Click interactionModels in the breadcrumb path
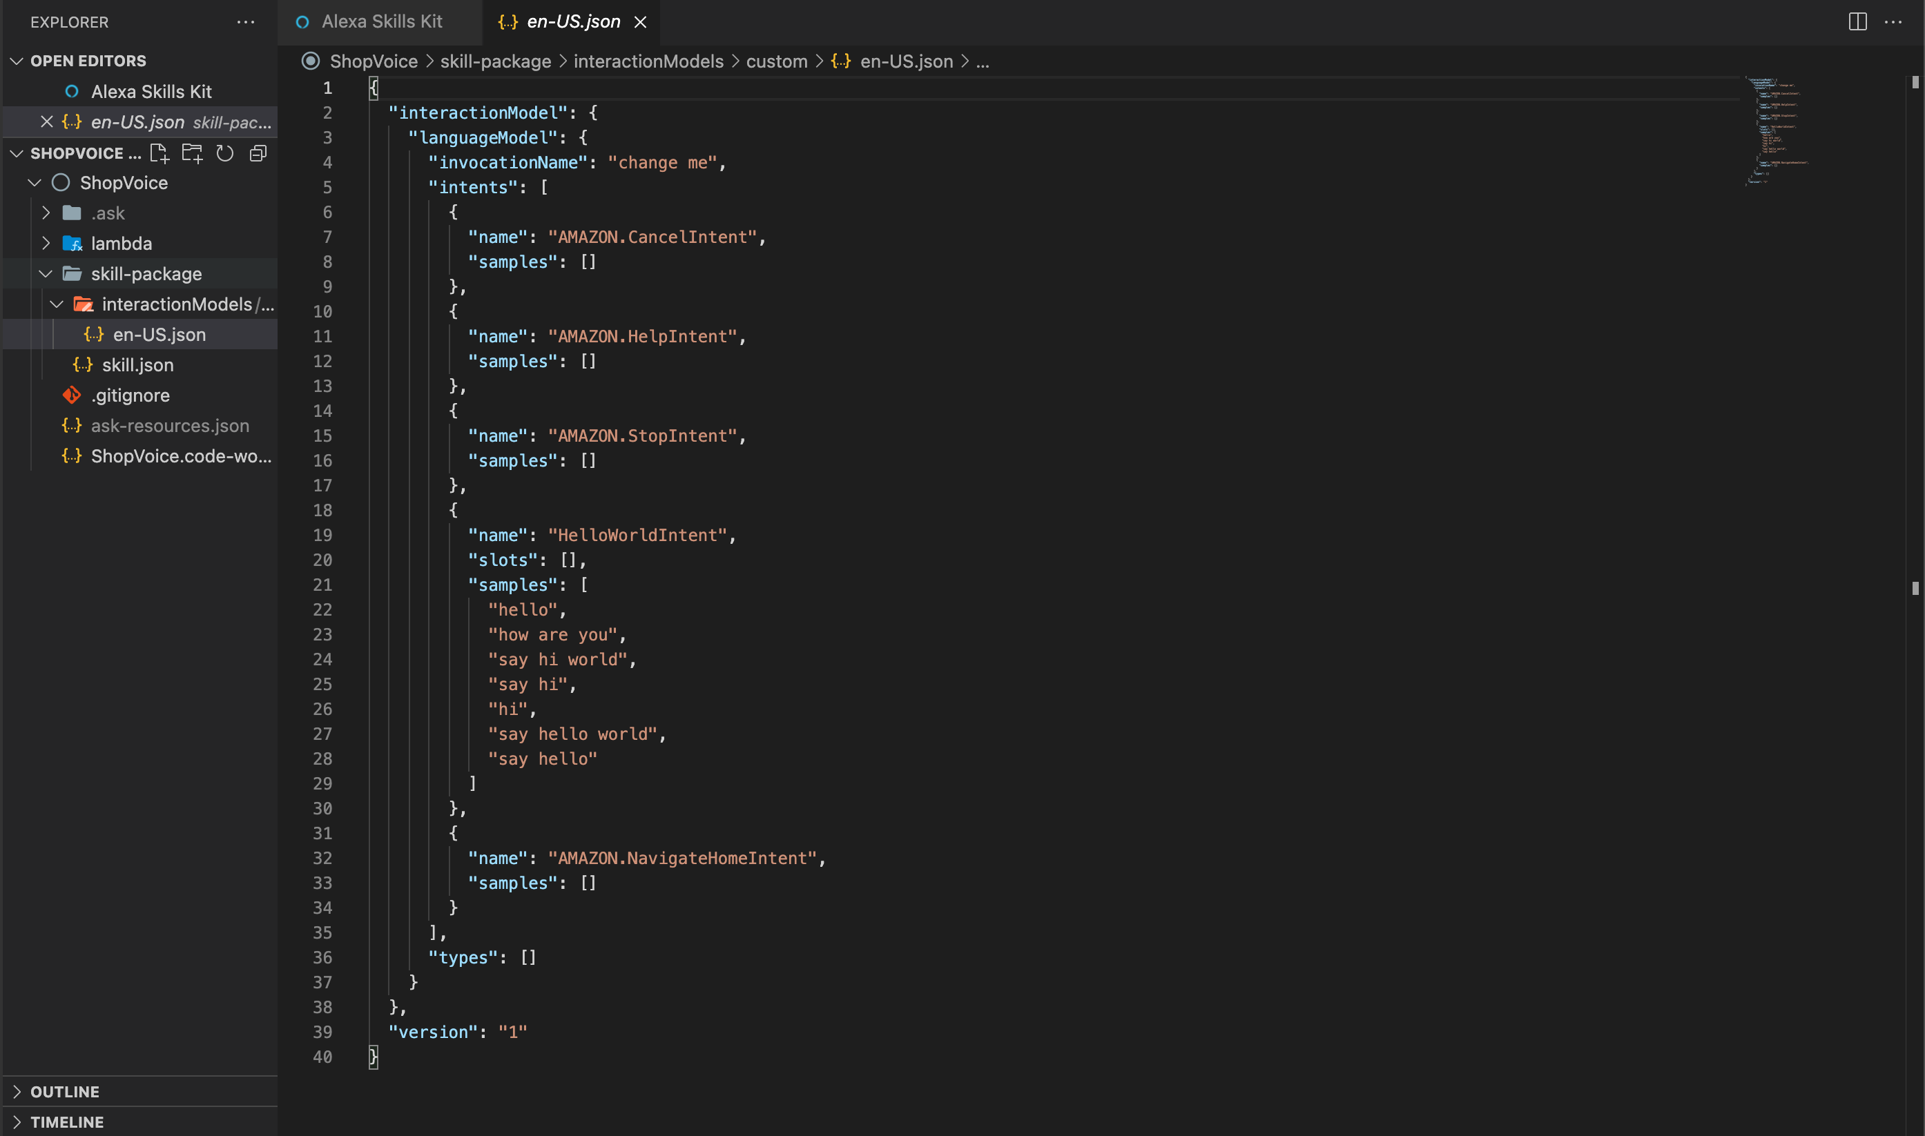The height and width of the screenshot is (1136, 1925). [648, 61]
